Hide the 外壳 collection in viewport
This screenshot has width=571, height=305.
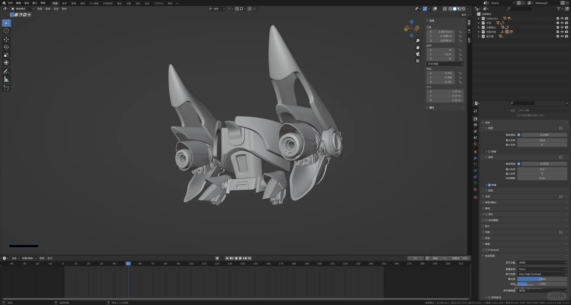point(562,23)
